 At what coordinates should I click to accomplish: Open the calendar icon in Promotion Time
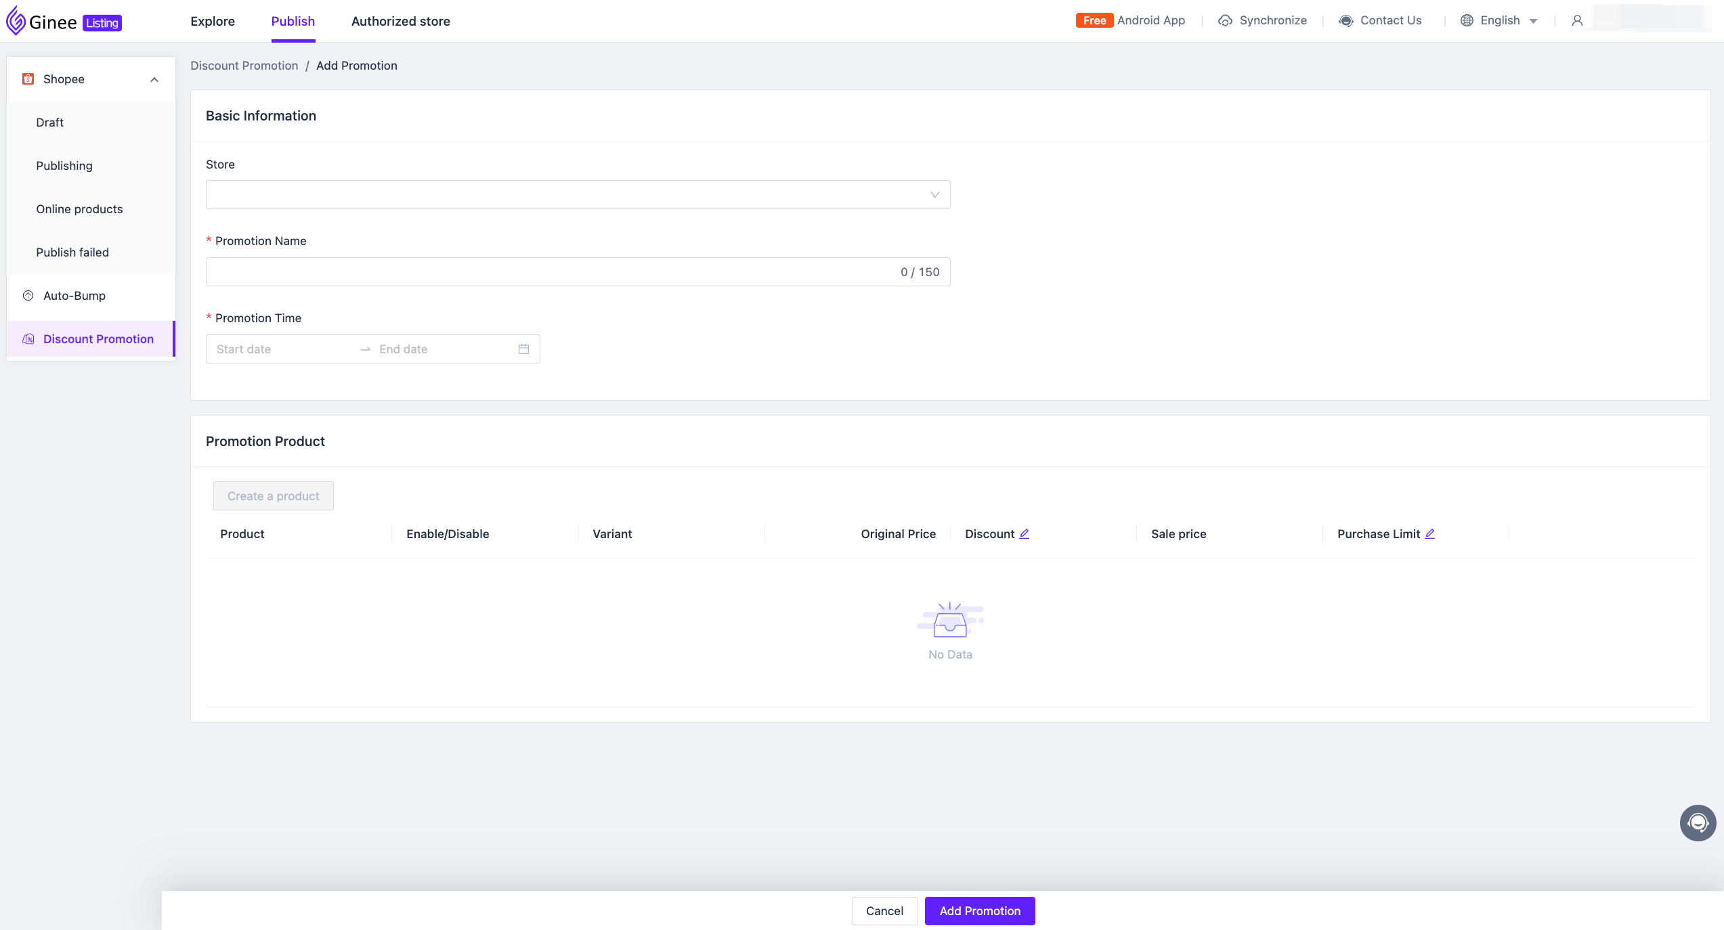click(x=523, y=349)
